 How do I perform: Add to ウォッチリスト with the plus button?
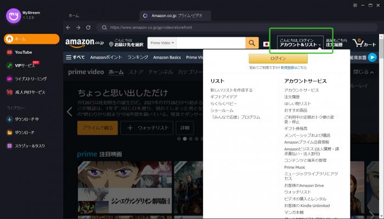[x=146, y=128]
